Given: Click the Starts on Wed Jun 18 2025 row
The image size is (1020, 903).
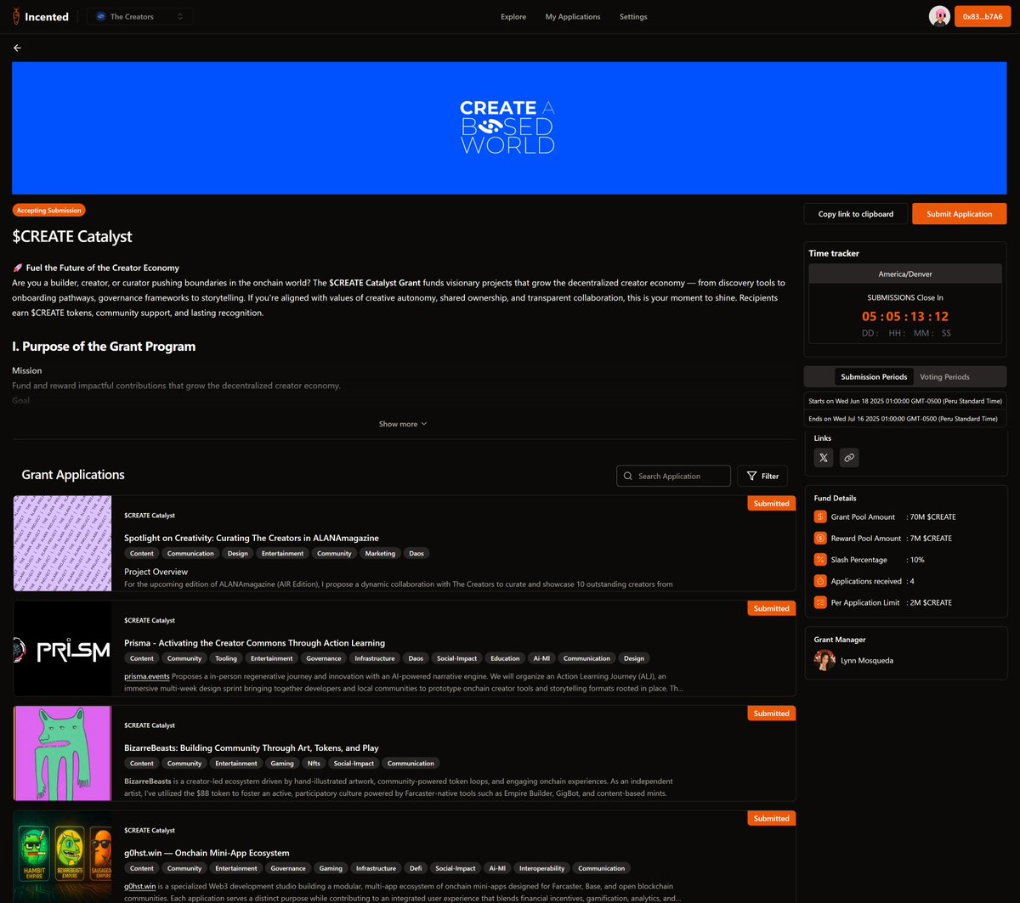Looking at the screenshot, I should [x=905, y=401].
